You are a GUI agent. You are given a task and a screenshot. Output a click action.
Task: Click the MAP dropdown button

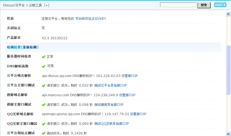click(220, 5)
